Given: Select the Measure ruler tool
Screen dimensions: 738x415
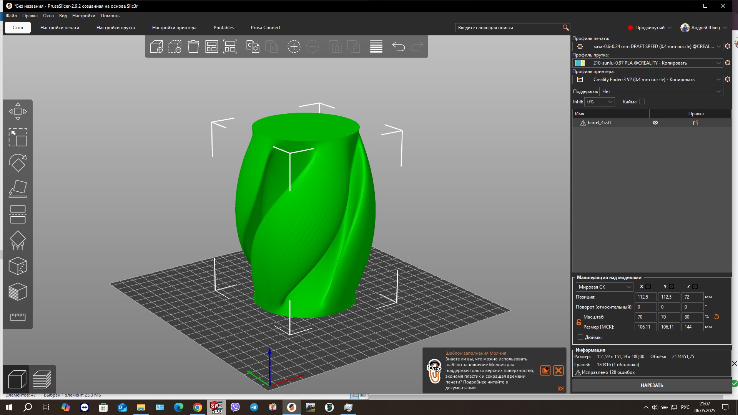Looking at the screenshot, I should tap(18, 317).
